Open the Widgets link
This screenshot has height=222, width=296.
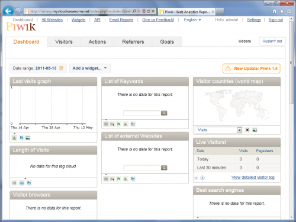78,20
